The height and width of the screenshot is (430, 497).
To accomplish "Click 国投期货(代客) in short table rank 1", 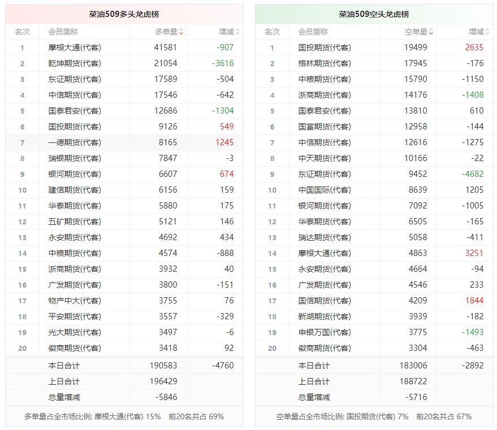I will click(x=325, y=47).
